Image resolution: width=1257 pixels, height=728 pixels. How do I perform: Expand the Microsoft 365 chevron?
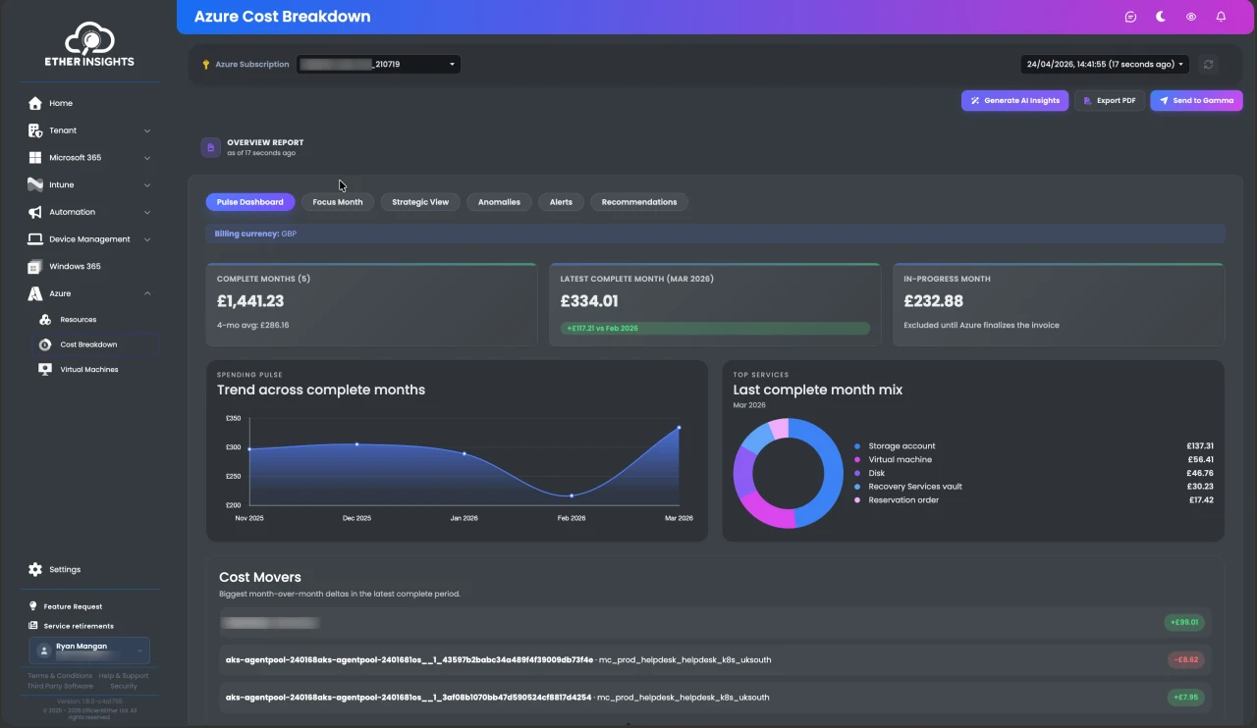click(x=147, y=158)
